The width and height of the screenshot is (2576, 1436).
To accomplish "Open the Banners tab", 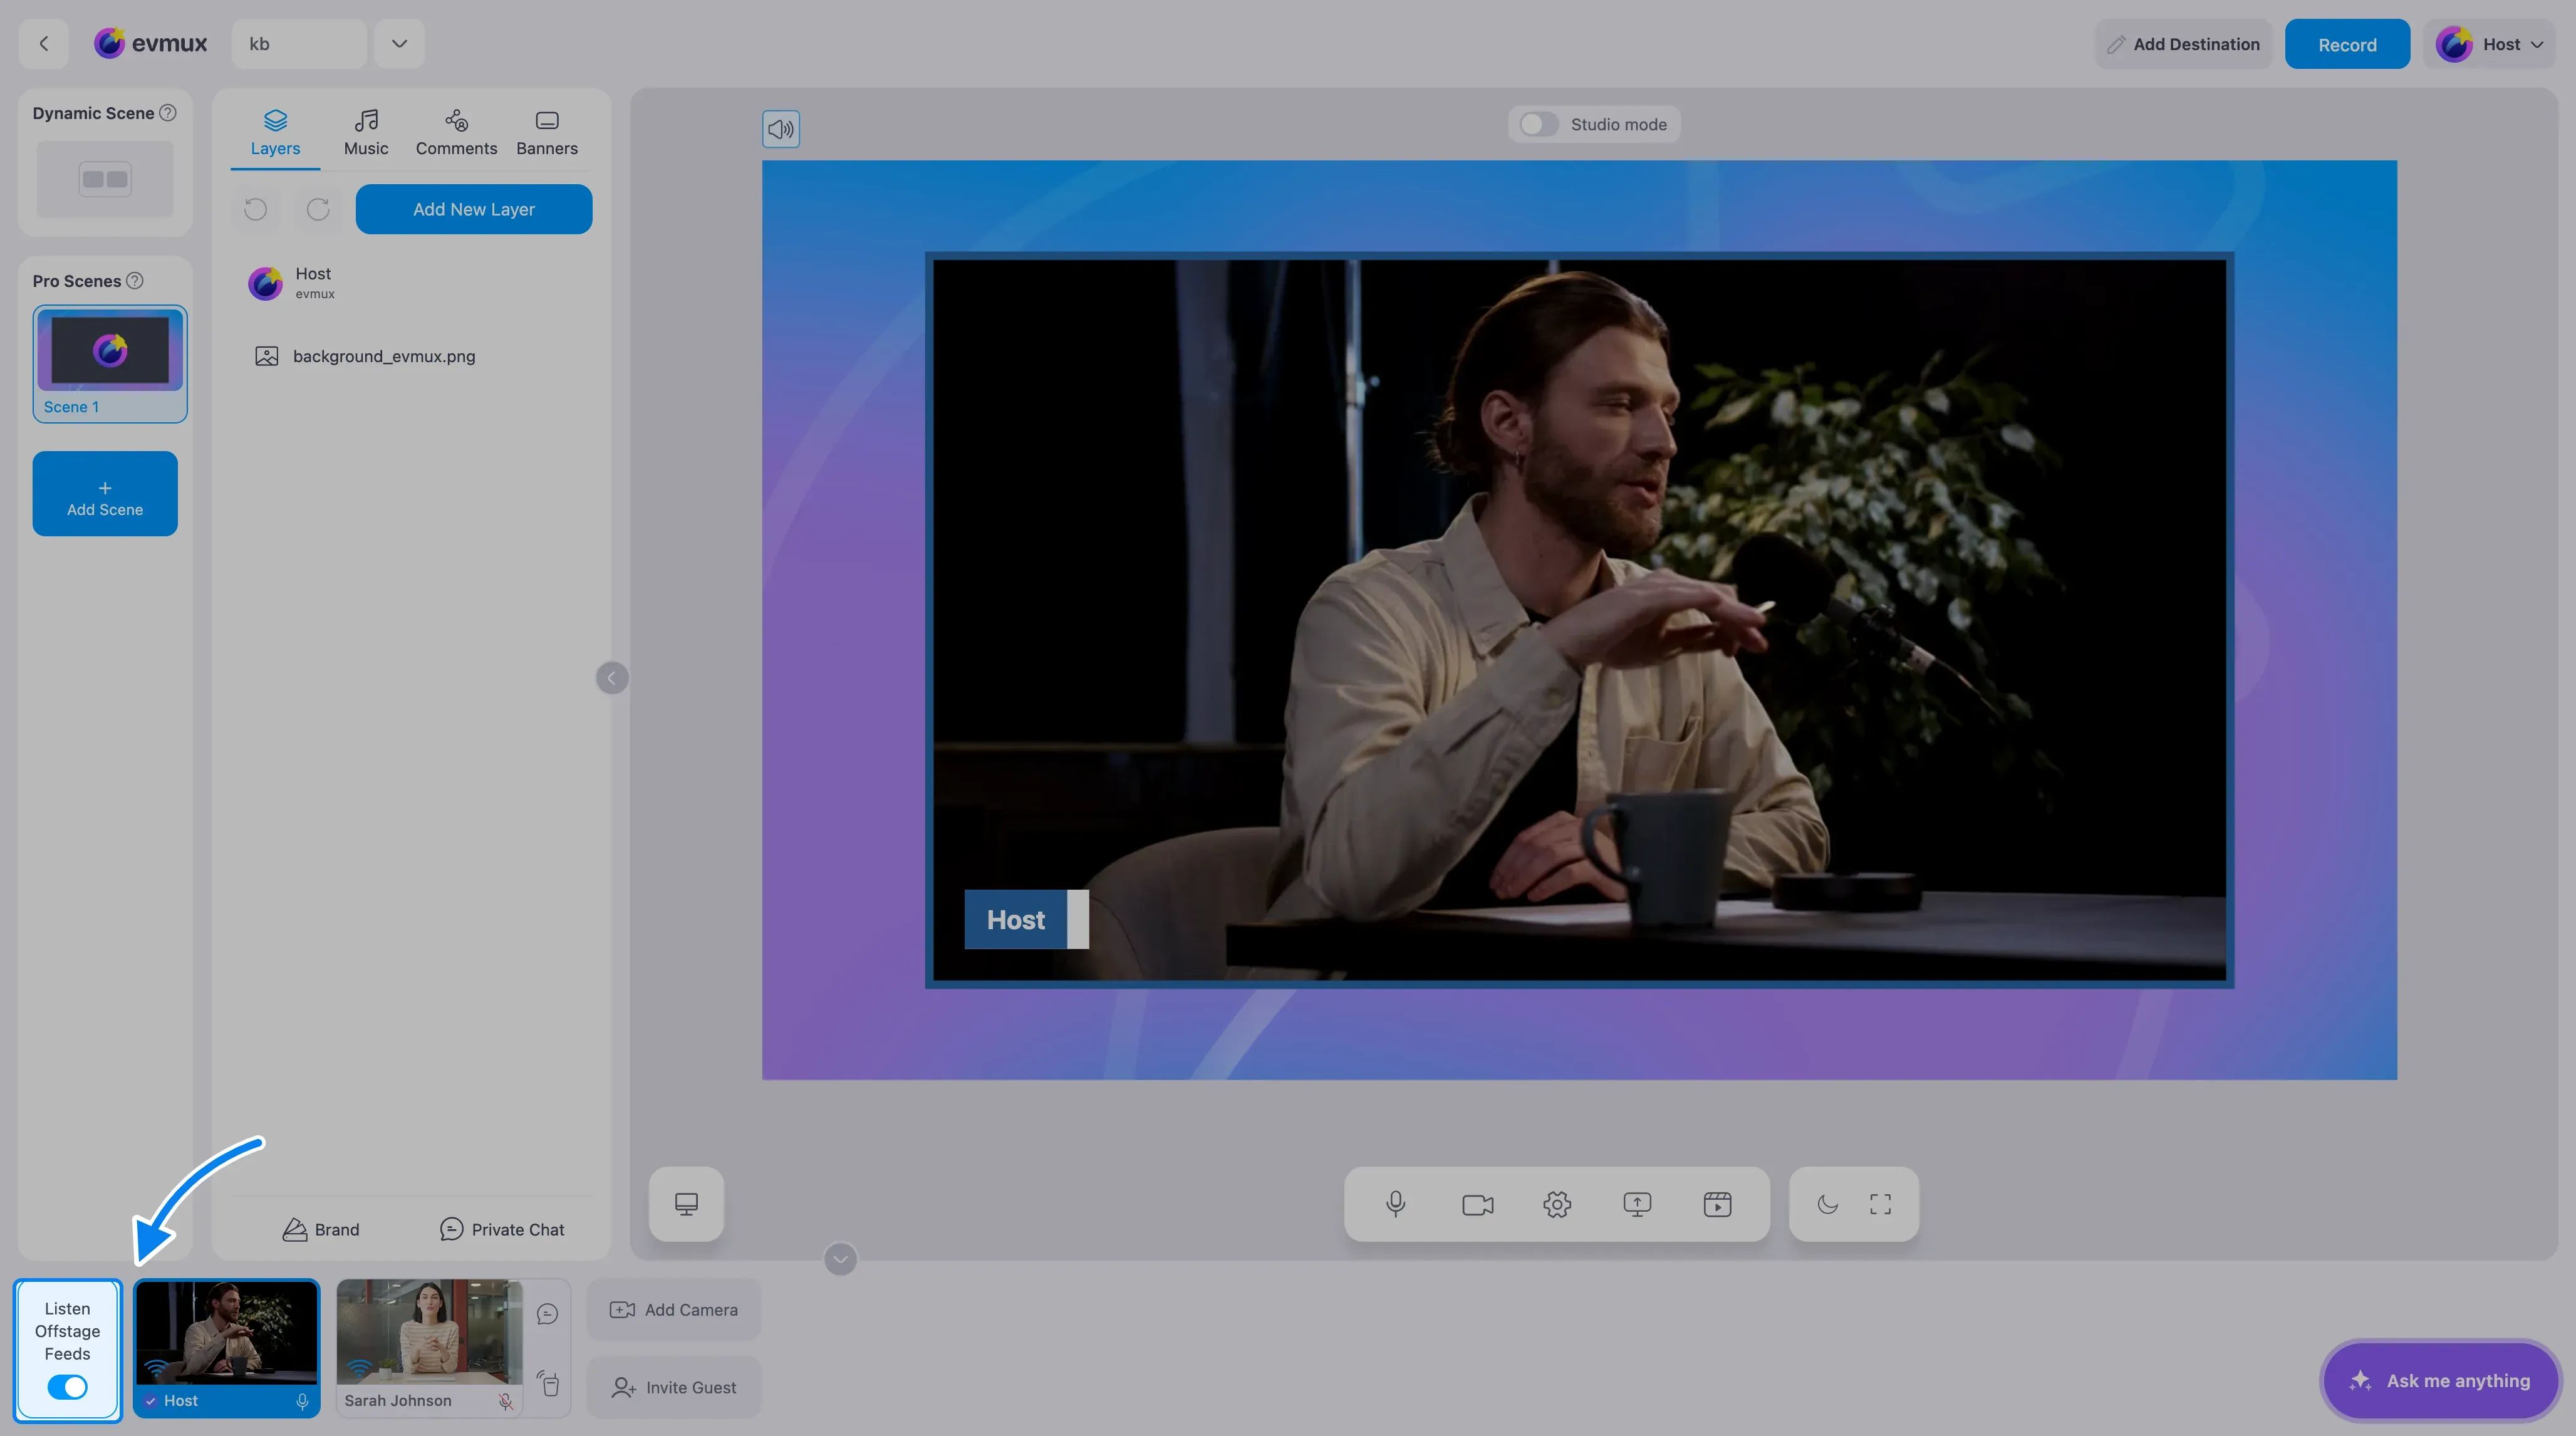I will tap(547, 133).
